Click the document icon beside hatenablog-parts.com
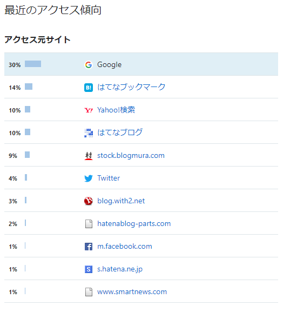 (89, 224)
